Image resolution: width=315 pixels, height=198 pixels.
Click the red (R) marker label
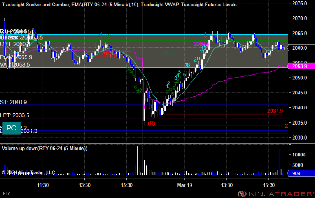[152, 123]
